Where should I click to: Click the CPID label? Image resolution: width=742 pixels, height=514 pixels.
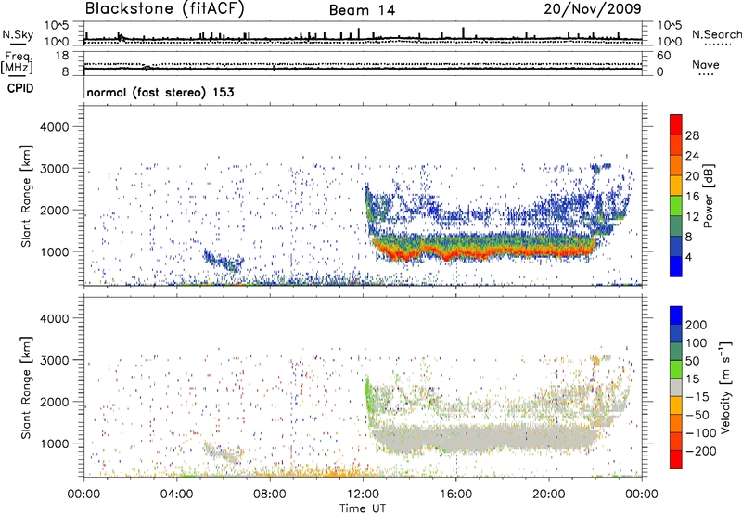click(x=20, y=88)
